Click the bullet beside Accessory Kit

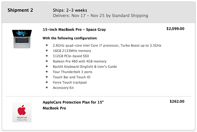coord(47,87)
